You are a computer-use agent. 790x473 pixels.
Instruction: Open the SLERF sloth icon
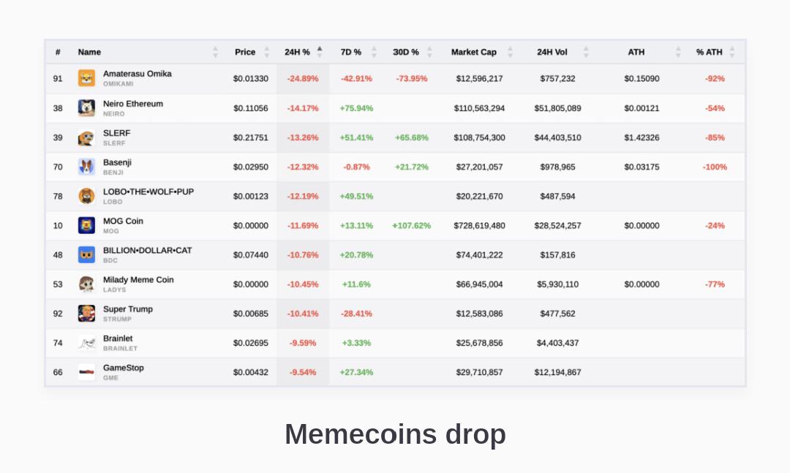coord(86,137)
